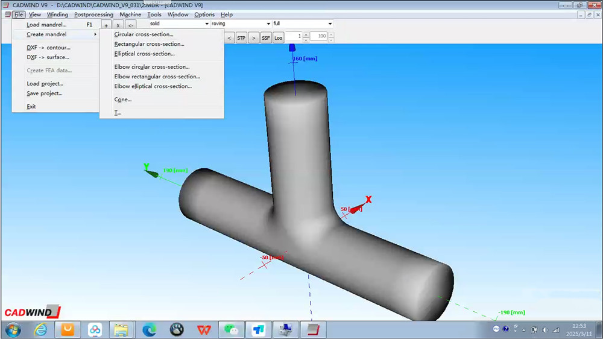603x339 pixels.
Task: Show hidden tray icons arrow
Action: pyautogui.click(x=523, y=330)
